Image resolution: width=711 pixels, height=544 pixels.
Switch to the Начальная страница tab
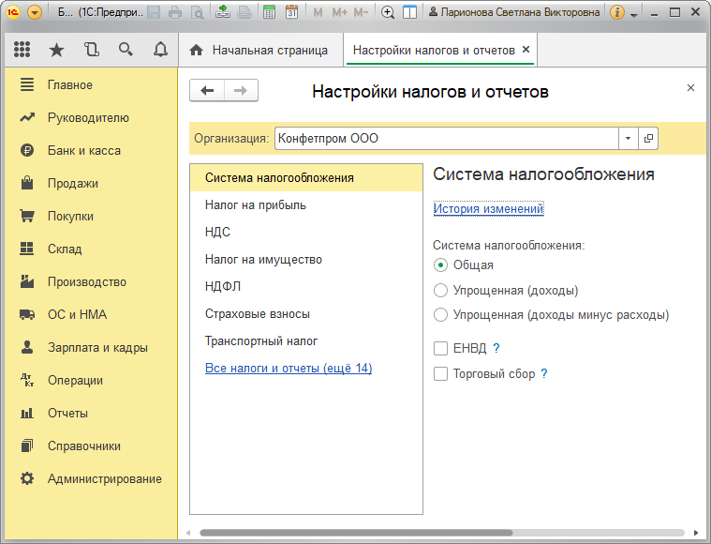pyautogui.click(x=259, y=50)
